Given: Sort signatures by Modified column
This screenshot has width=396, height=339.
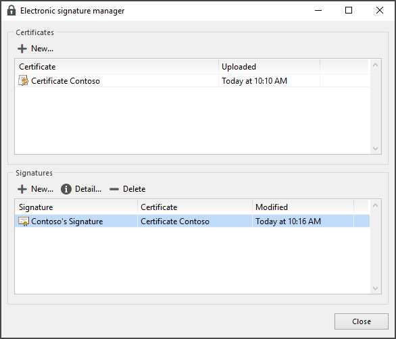Looking at the screenshot, I should [303, 207].
